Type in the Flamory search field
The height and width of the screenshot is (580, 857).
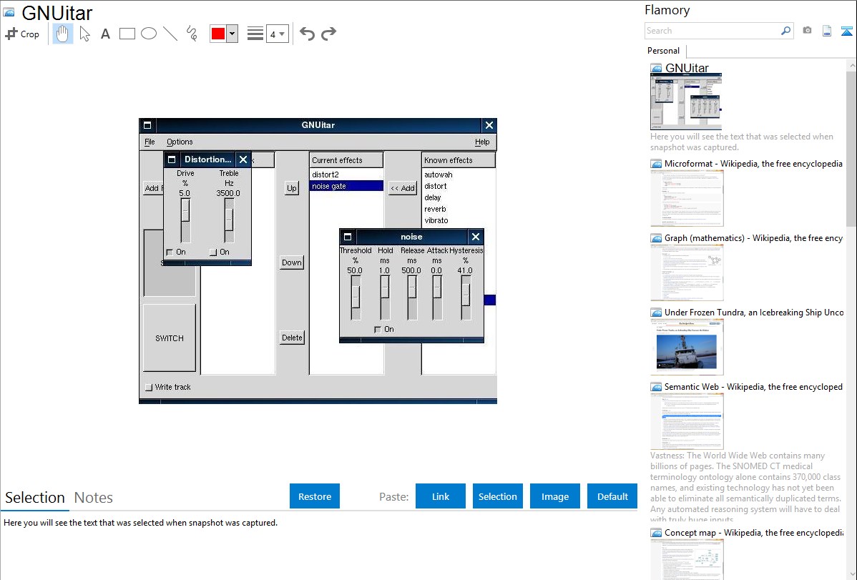pos(712,31)
